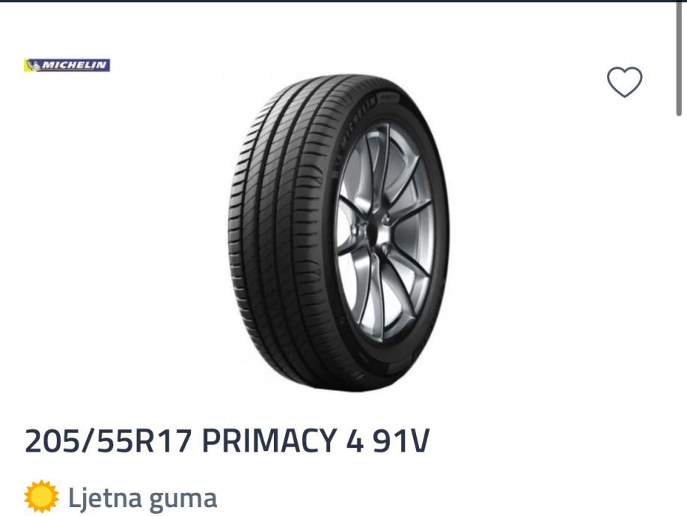Click the 205/55R17 size text
The height and width of the screenshot is (516, 687).
(x=109, y=441)
